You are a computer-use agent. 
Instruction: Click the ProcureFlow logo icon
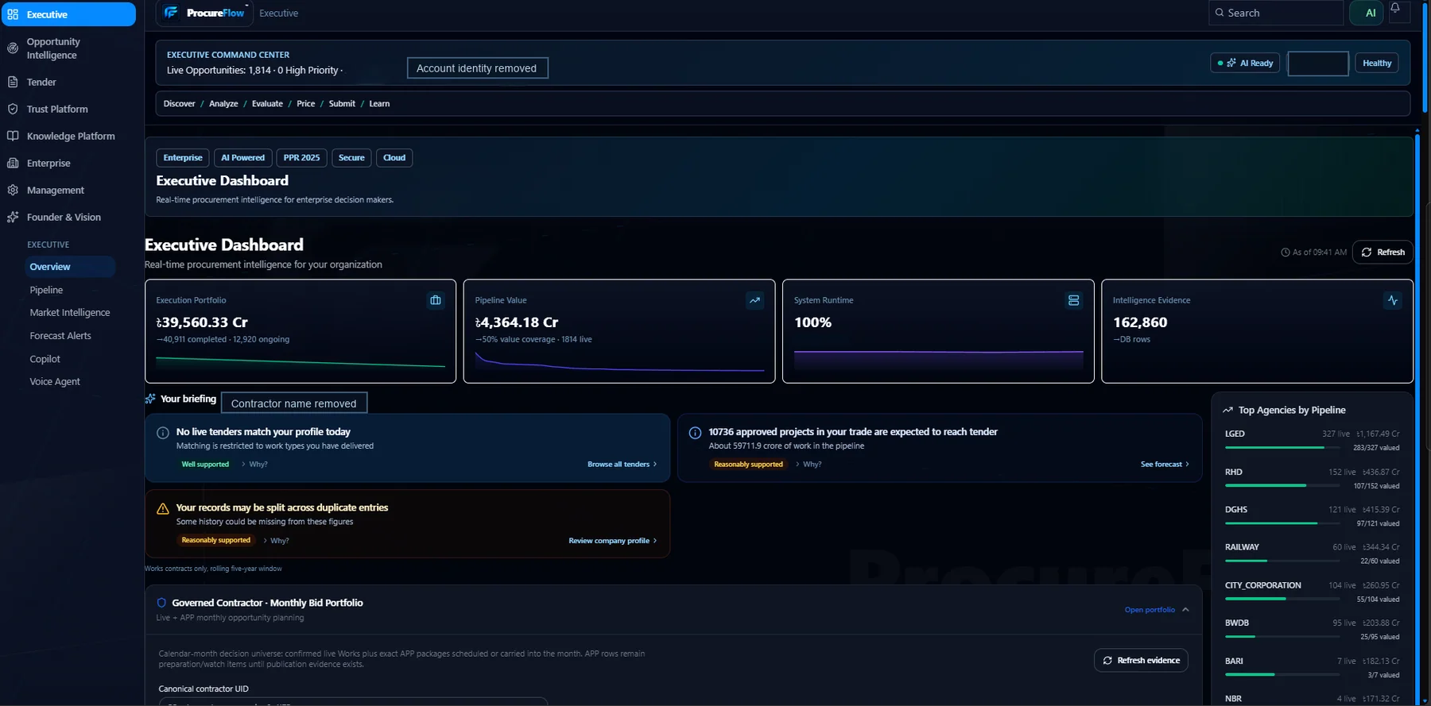[171, 13]
